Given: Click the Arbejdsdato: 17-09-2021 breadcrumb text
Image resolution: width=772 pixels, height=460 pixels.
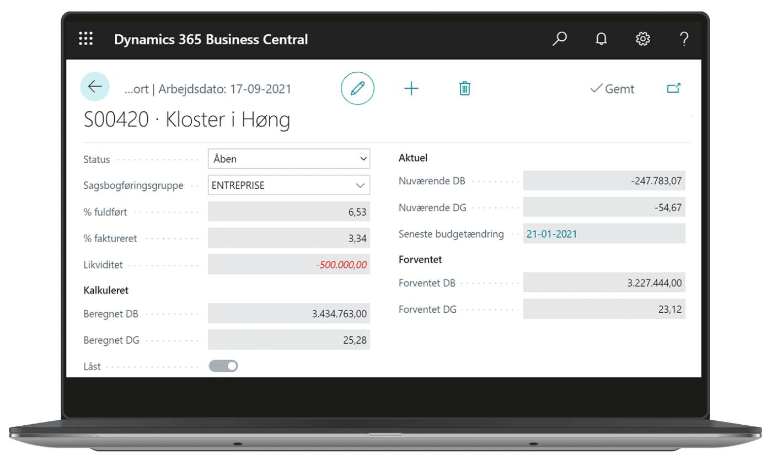Looking at the screenshot, I should click(225, 89).
